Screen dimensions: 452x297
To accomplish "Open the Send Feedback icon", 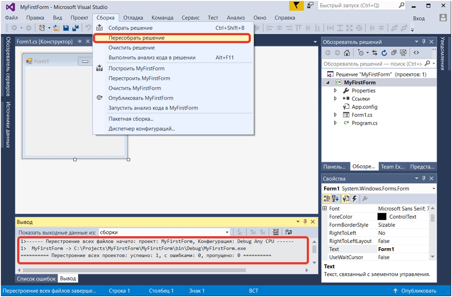I will [310, 5].
